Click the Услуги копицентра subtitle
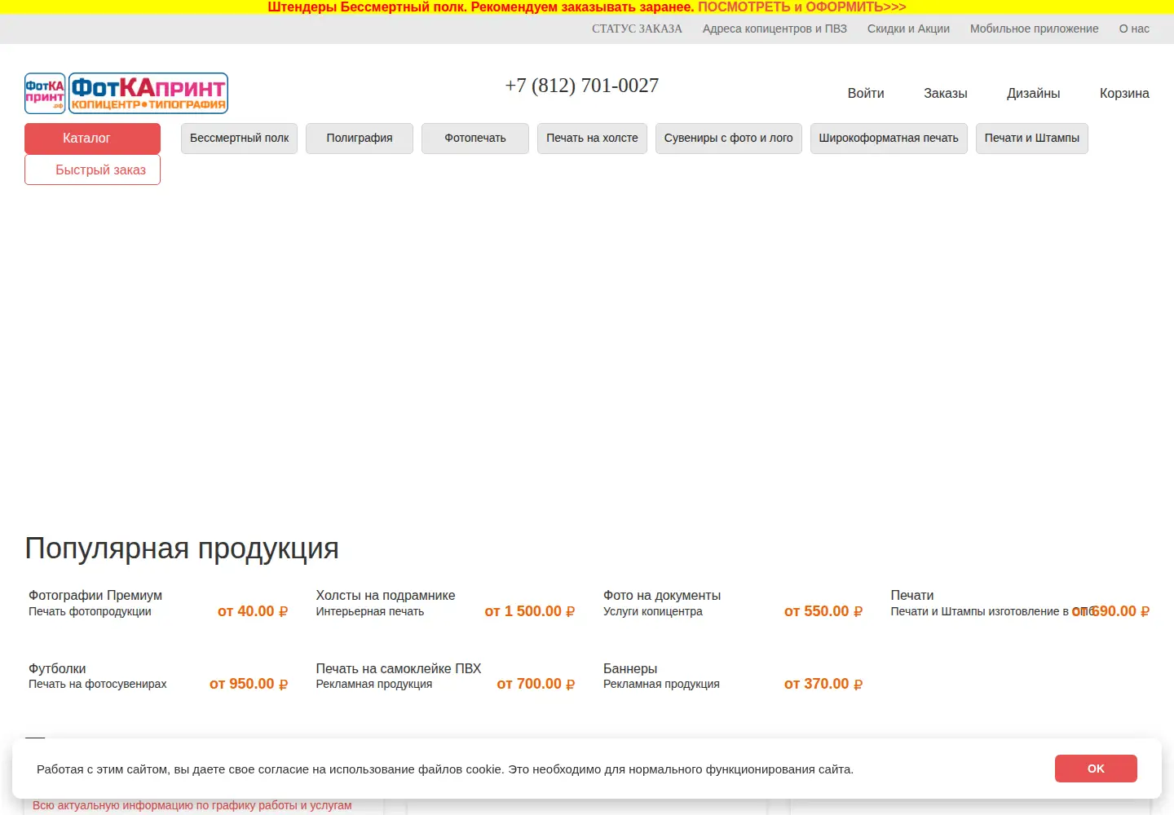 tap(653, 611)
